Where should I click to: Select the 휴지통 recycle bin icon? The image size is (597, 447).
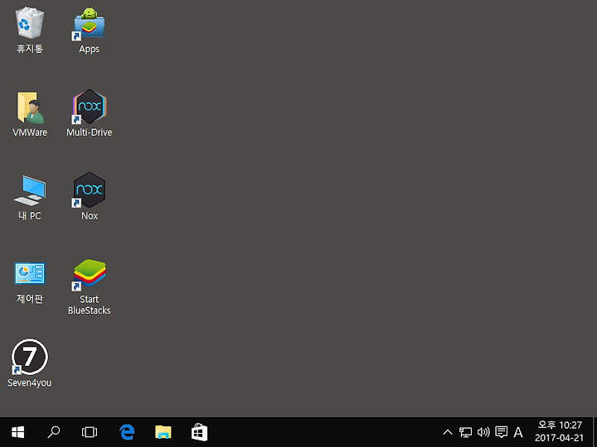(x=30, y=23)
